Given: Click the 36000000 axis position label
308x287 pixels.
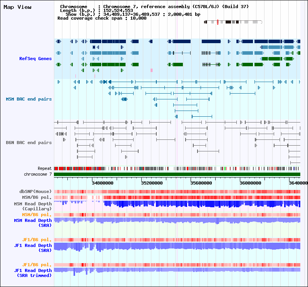Looking at the screenshot, I should (x=251, y=183).
